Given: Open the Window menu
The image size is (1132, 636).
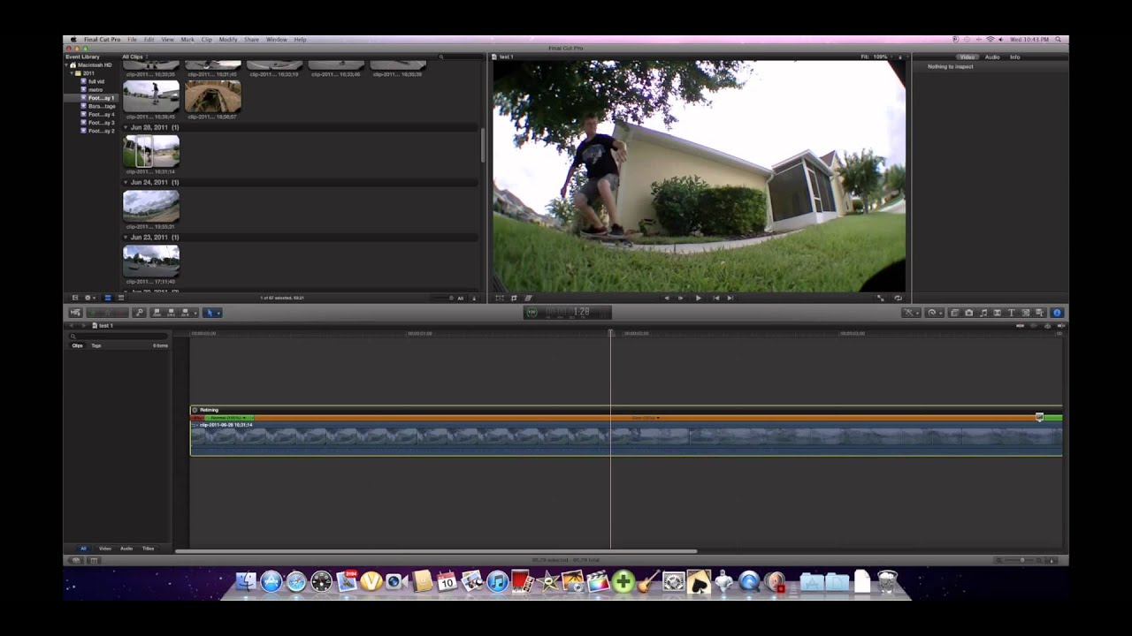Looking at the screenshot, I should pyautogui.click(x=277, y=40).
